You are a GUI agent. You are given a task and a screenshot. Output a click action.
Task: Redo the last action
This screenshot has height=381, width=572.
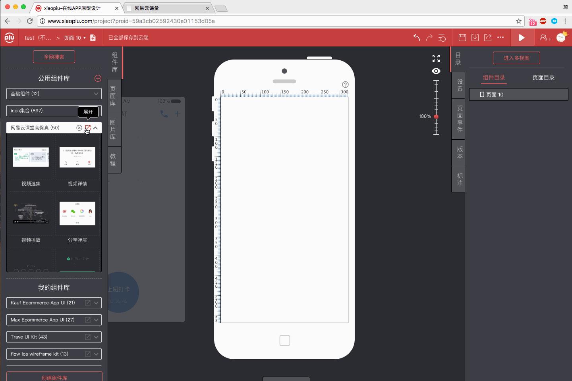429,37
